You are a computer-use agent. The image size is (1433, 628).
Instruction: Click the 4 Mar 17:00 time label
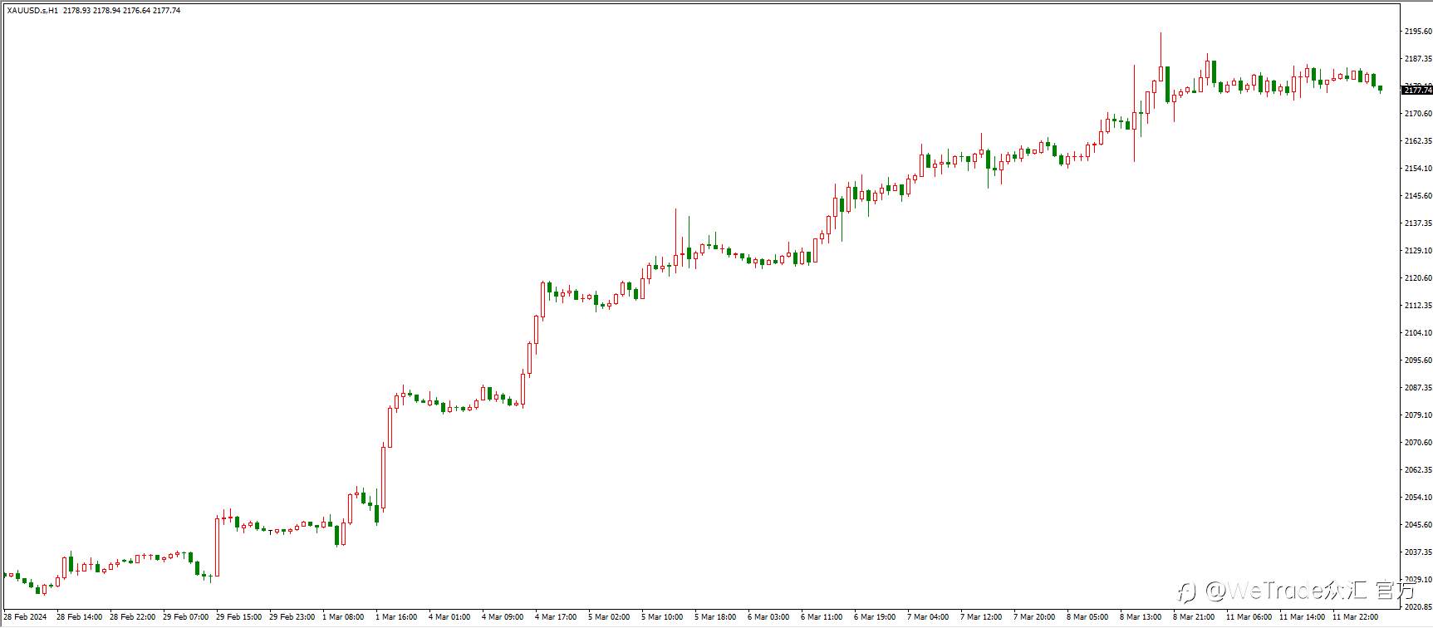[556, 617]
